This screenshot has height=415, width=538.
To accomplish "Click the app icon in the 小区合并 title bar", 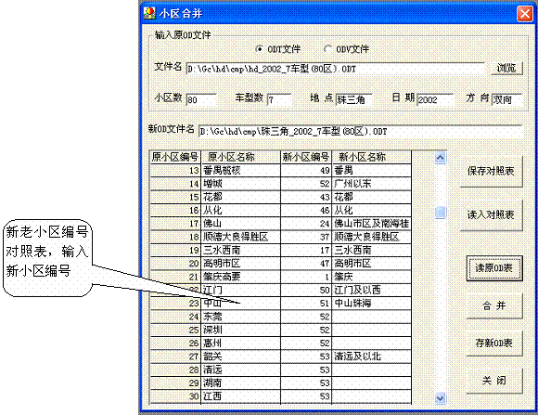I will pos(149,13).
